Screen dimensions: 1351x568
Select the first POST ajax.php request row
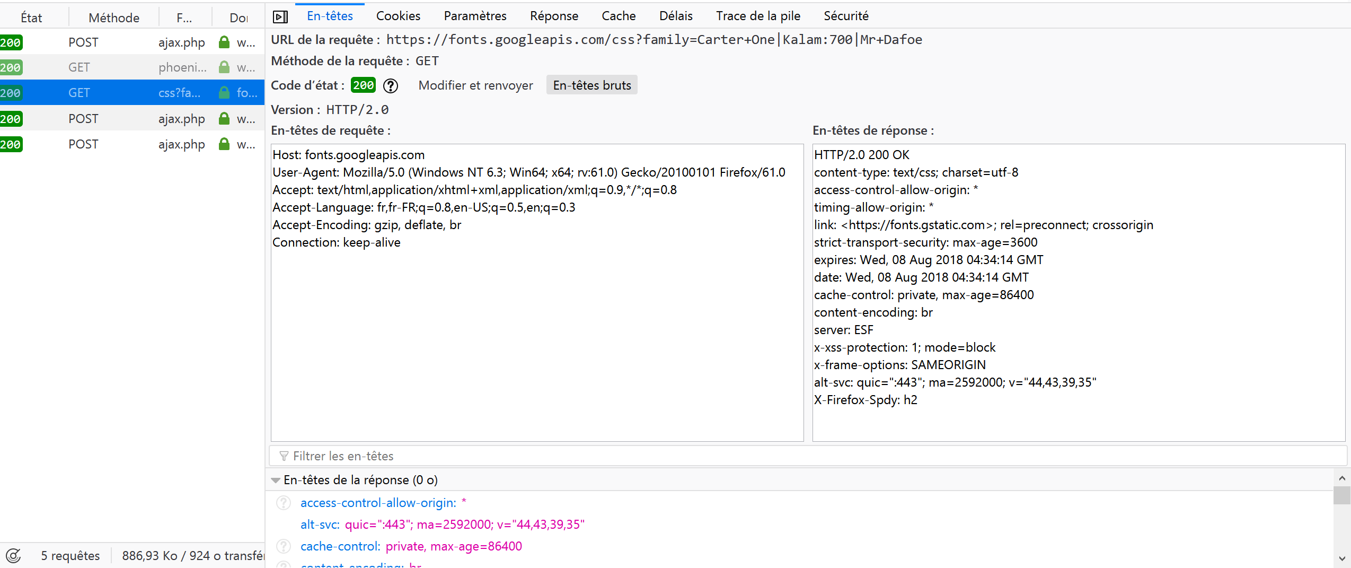click(x=133, y=42)
